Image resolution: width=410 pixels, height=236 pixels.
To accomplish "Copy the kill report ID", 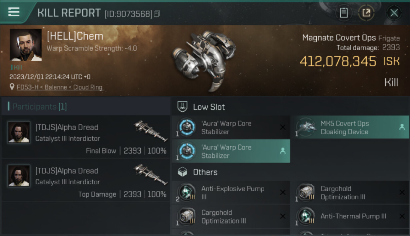I will [157, 14].
